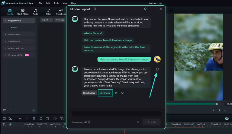Click the AI Image button in media panel
The width and height of the screenshot is (232, 134).
[x=60, y=20]
